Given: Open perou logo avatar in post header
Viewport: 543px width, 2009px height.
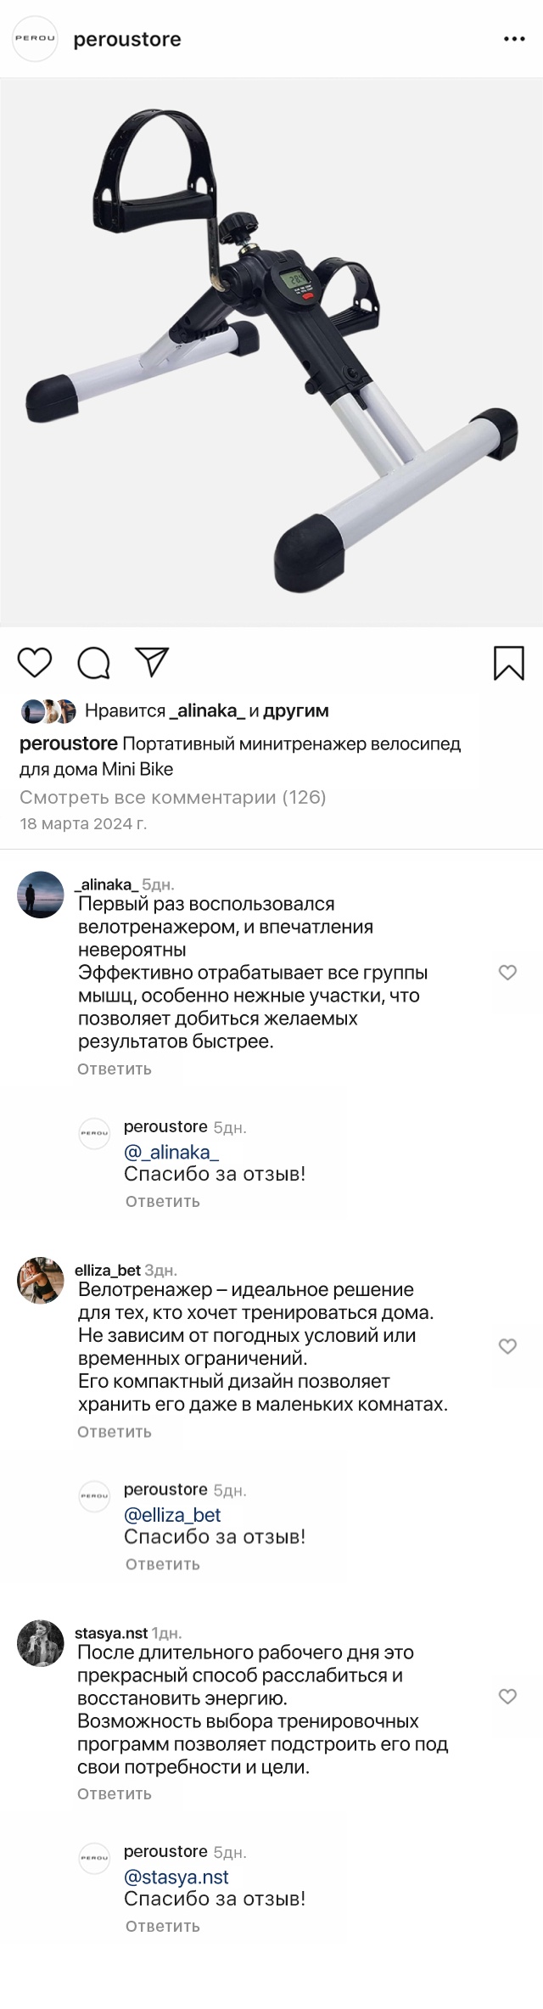Looking at the screenshot, I should point(35,39).
